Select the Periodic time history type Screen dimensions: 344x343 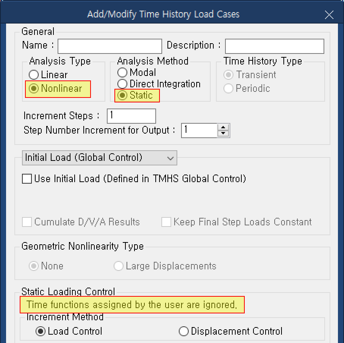(228, 88)
